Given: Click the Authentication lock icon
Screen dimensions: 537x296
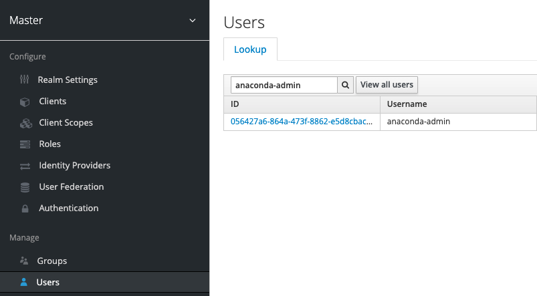Looking at the screenshot, I should [25, 208].
